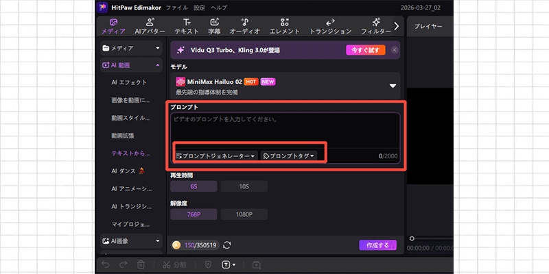Select 768P resolution

194,214
